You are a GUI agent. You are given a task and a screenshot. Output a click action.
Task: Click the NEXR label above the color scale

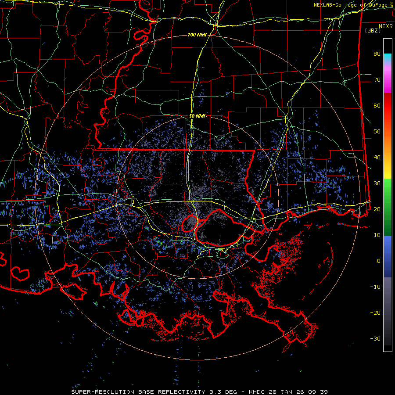[x=385, y=26]
